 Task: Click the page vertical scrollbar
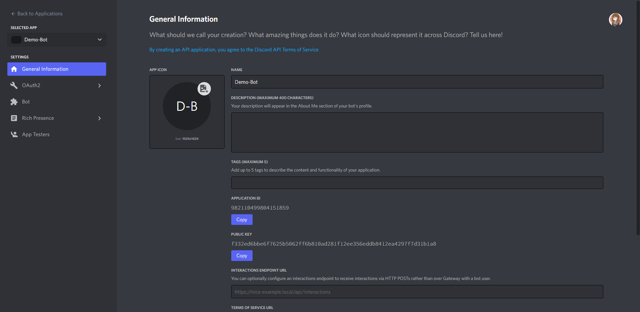tap(638, 118)
